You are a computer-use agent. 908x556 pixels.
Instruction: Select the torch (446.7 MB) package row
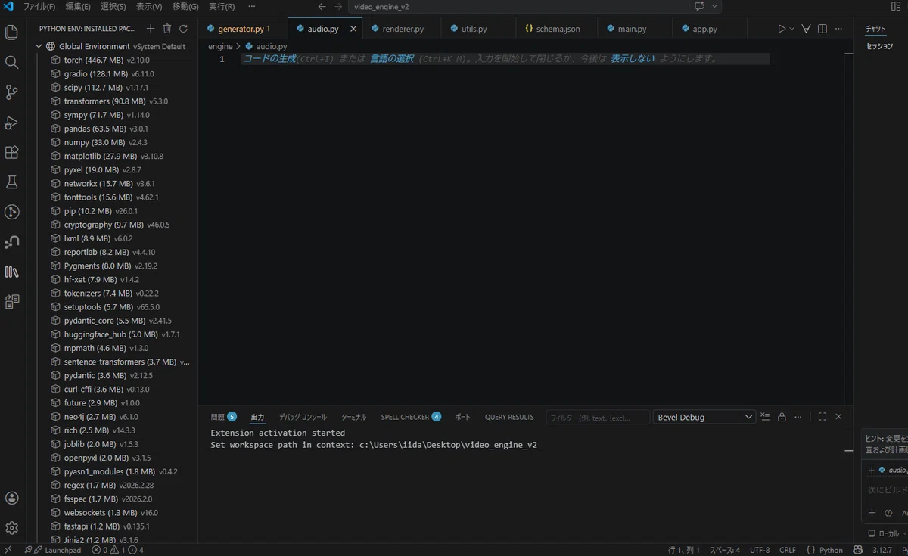pos(113,60)
